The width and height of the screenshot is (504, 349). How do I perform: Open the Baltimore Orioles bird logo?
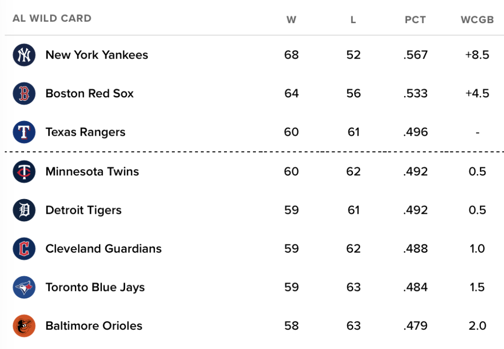pyautogui.click(x=24, y=325)
